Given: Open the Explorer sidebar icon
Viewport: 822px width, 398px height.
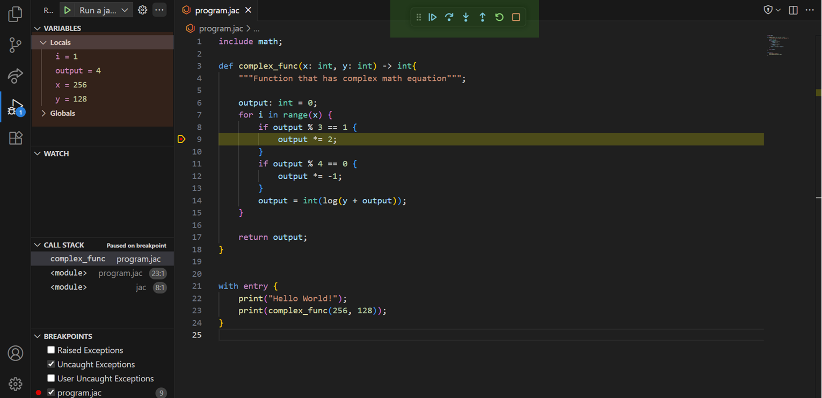Looking at the screenshot, I should pos(15,14).
